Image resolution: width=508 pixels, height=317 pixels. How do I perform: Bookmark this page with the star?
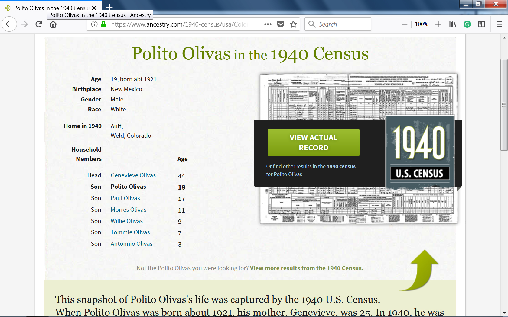pos(293,24)
